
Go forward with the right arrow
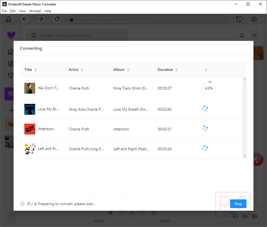[41, 19]
